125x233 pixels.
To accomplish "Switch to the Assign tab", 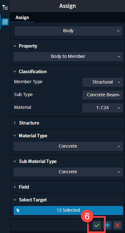I will [x=22, y=18].
